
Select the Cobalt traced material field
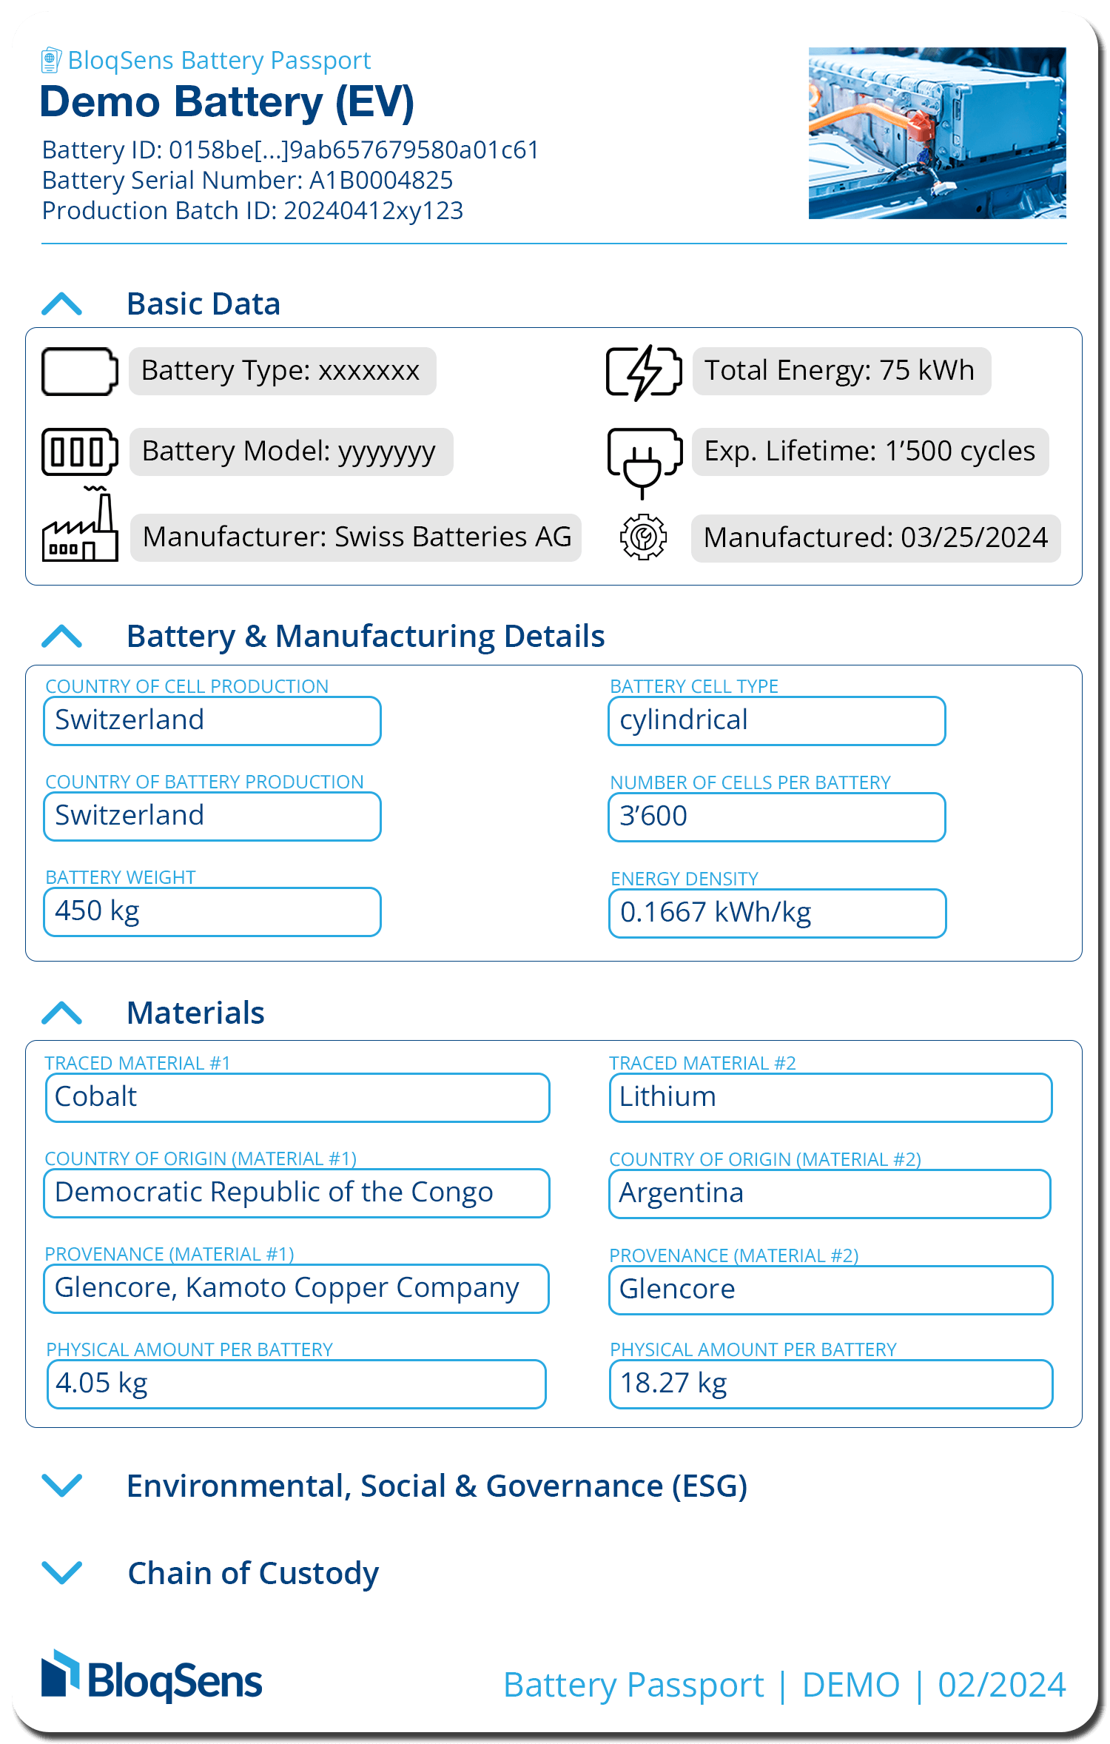point(297,1098)
